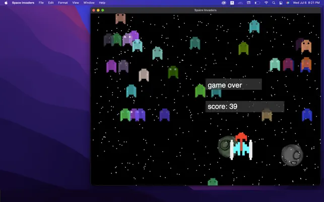Click the light gray cratered asteroid

[292, 155]
